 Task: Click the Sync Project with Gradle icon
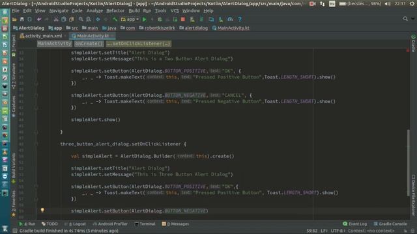click(201, 19)
